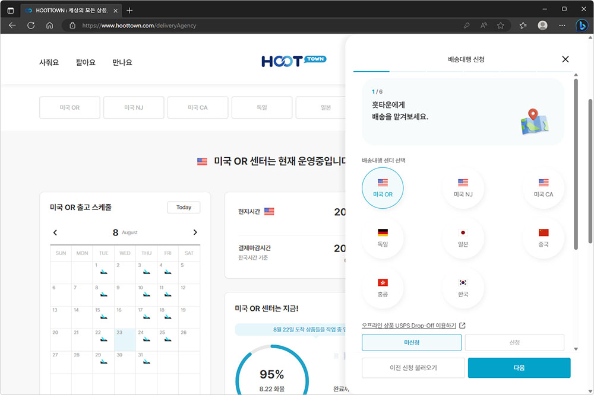
Task: Toggle read aloud in address bar
Action: 484,26
